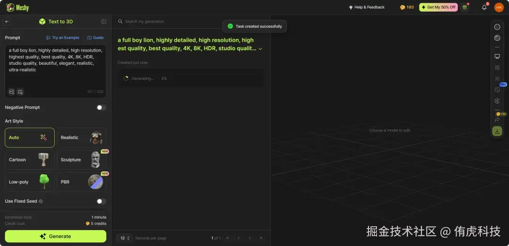Click the share arrow icon with +50 badge
Screen dimensions: 509x246
coord(497,119)
